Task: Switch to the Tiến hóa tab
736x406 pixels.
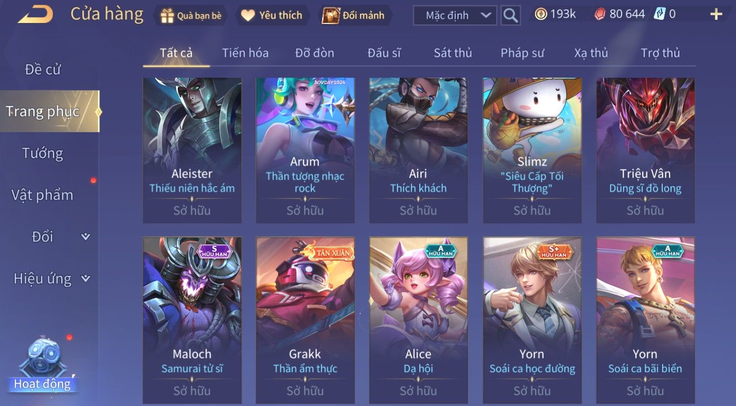Action: pos(245,53)
